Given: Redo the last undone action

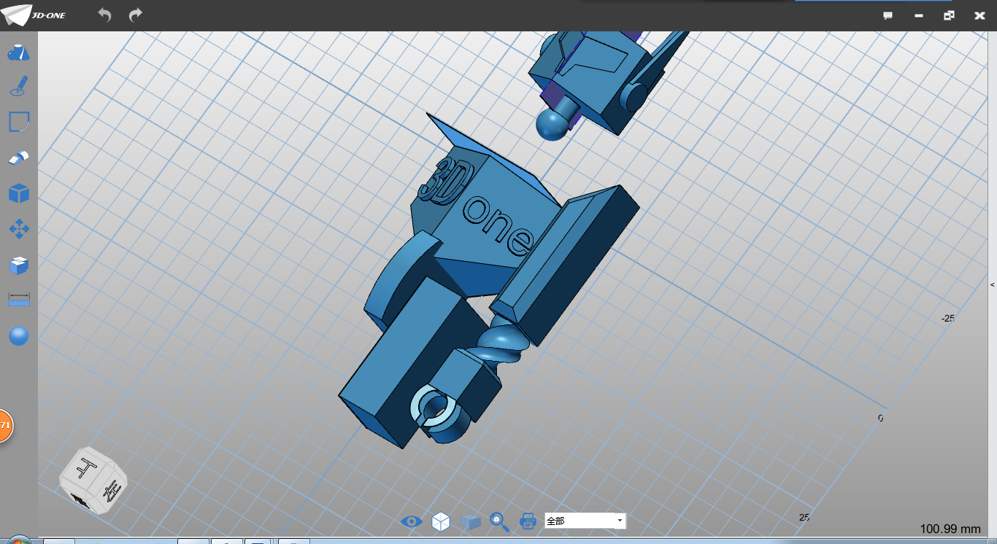Looking at the screenshot, I should pos(136,15).
